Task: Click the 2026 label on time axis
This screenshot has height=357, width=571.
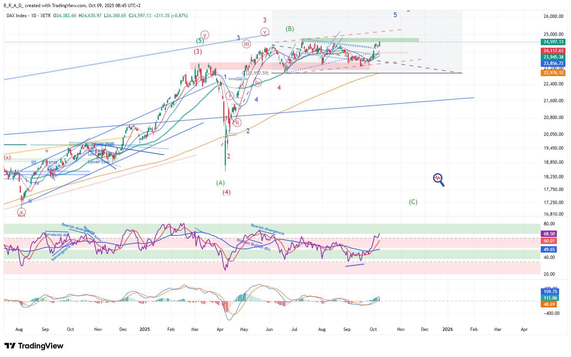Action: tap(447, 329)
